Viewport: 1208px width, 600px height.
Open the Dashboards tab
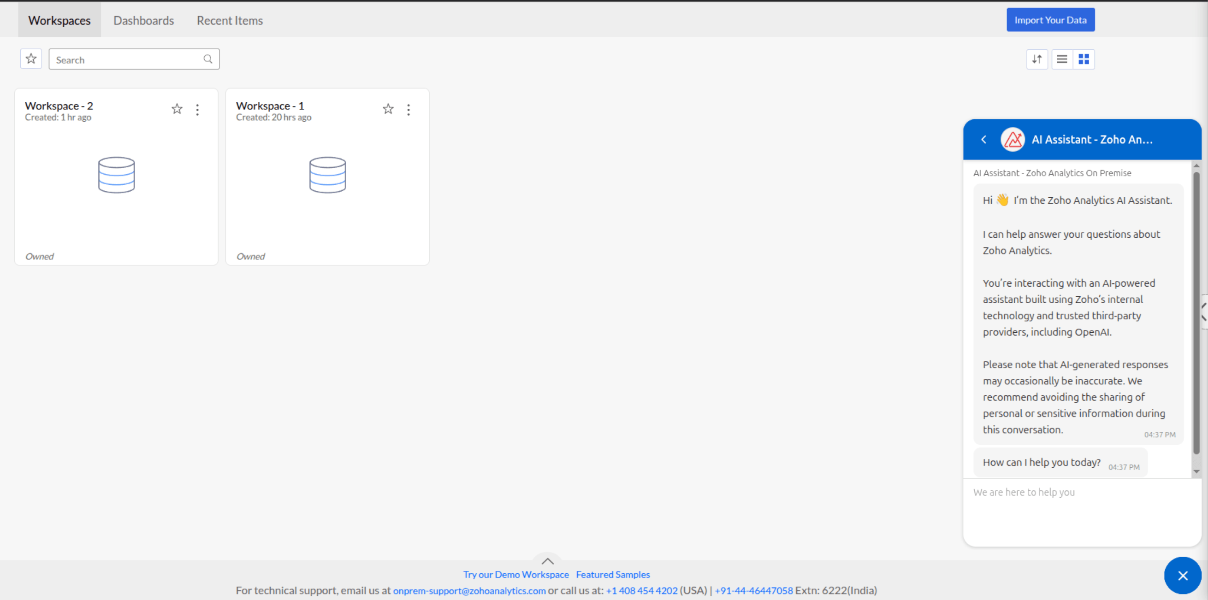[x=143, y=20]
